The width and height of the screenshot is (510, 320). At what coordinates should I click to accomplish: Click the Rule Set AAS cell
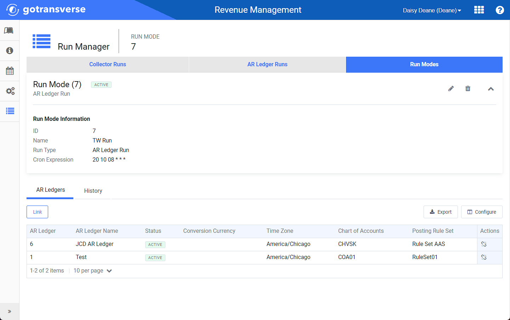(x=429, y=244)
